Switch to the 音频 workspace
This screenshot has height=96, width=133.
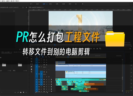coord(63,4)
